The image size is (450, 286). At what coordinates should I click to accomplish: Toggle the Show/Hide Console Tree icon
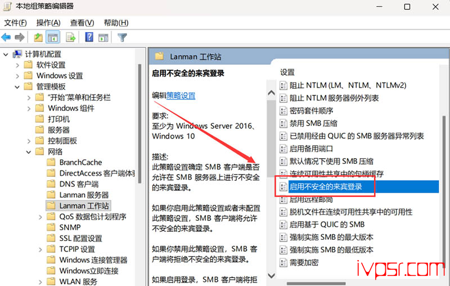[x=52, y=38]
